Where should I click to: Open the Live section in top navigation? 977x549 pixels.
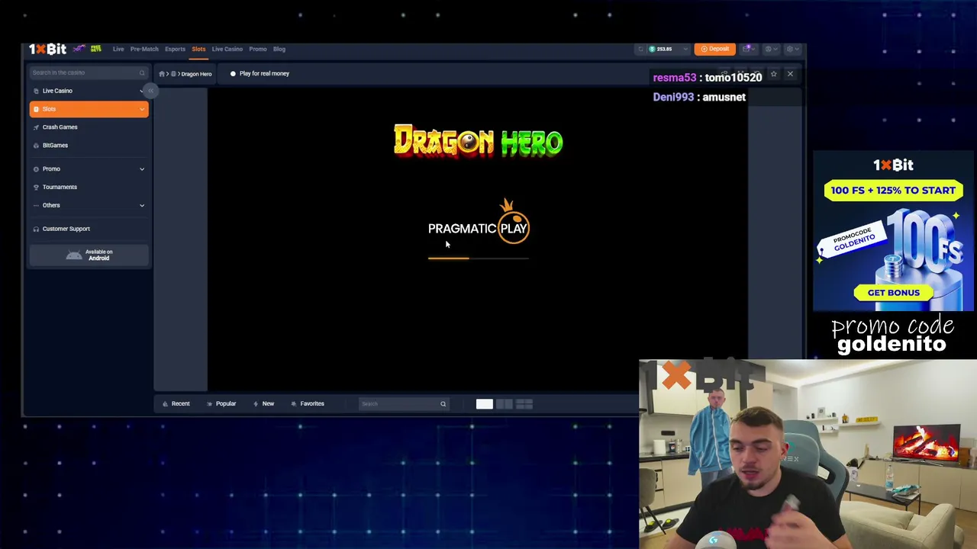[x=118, y=49]
